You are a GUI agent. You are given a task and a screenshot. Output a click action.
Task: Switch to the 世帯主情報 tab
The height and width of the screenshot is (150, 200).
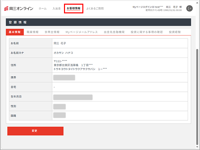click(52, 32)
